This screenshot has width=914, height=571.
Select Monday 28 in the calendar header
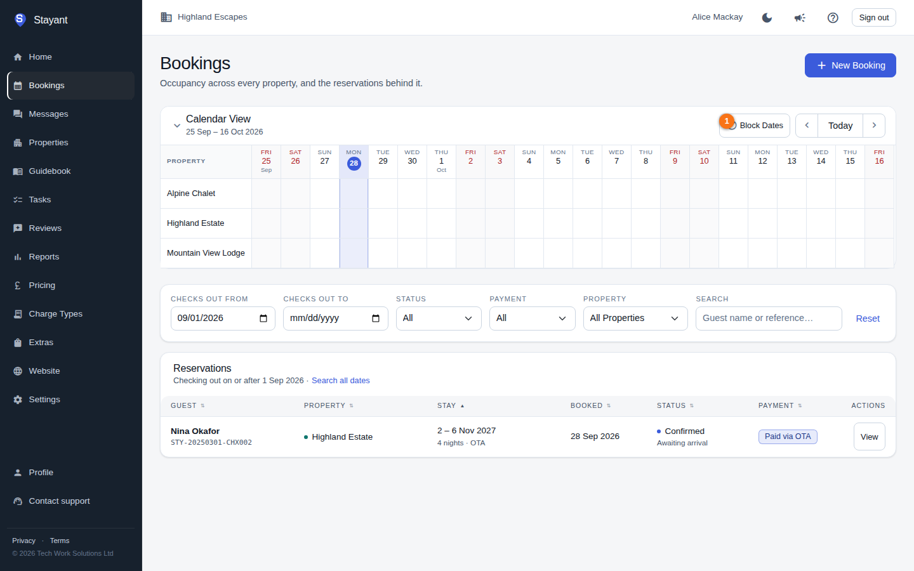(x=354, y=162)
